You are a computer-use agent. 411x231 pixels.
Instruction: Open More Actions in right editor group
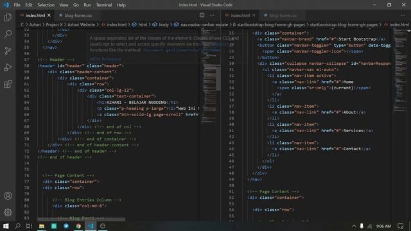pos(403,15)
